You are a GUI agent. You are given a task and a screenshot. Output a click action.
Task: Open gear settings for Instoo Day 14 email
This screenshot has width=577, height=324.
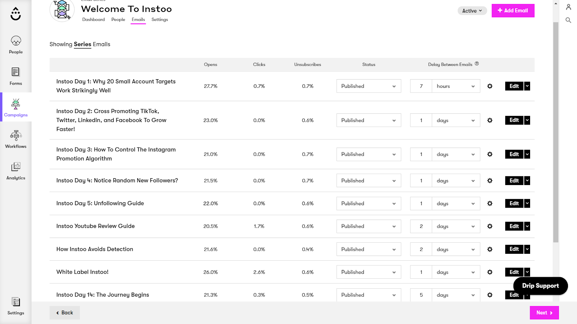(x=490, y=295)
